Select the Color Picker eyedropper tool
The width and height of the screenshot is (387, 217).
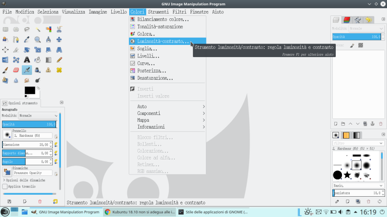click(27, 40)
